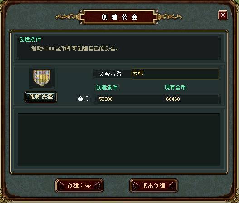239x203 pixels.
Task: Click the large empty description text area
Action: 119,139
